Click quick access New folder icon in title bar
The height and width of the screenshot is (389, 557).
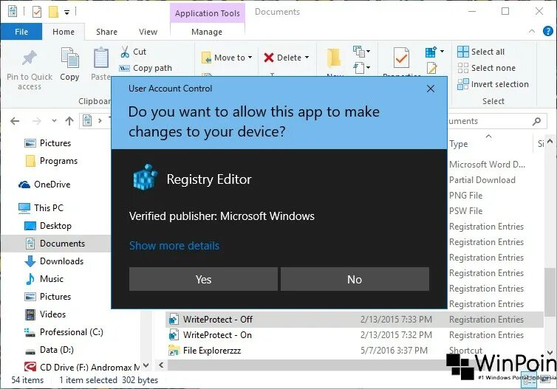(53, 12)
